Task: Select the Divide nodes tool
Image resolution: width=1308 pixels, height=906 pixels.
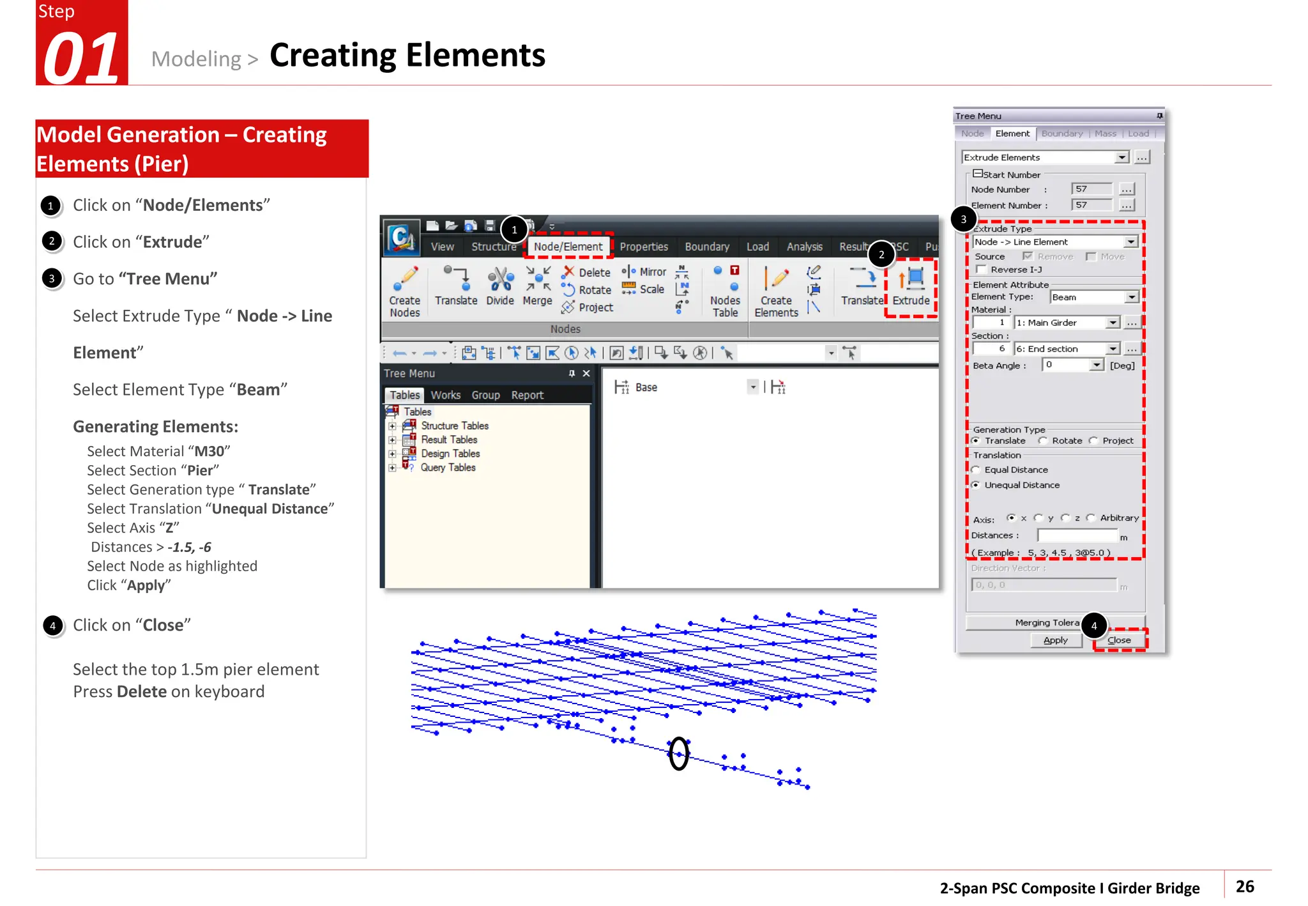Action: coord(500,280)
